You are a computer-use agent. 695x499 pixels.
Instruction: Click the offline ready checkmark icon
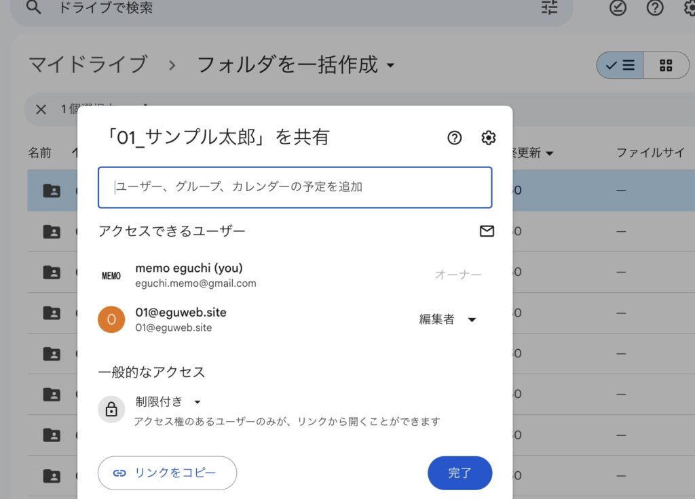tap(618, 7)
